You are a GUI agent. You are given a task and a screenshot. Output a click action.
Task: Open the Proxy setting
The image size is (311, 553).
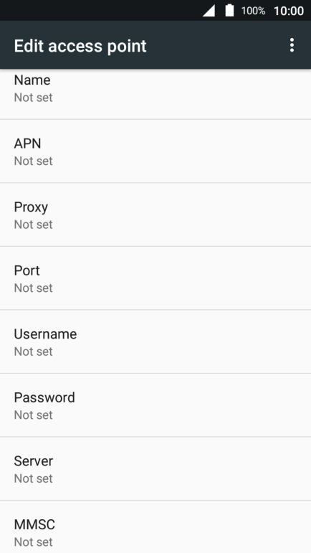(x=155, y=214)
